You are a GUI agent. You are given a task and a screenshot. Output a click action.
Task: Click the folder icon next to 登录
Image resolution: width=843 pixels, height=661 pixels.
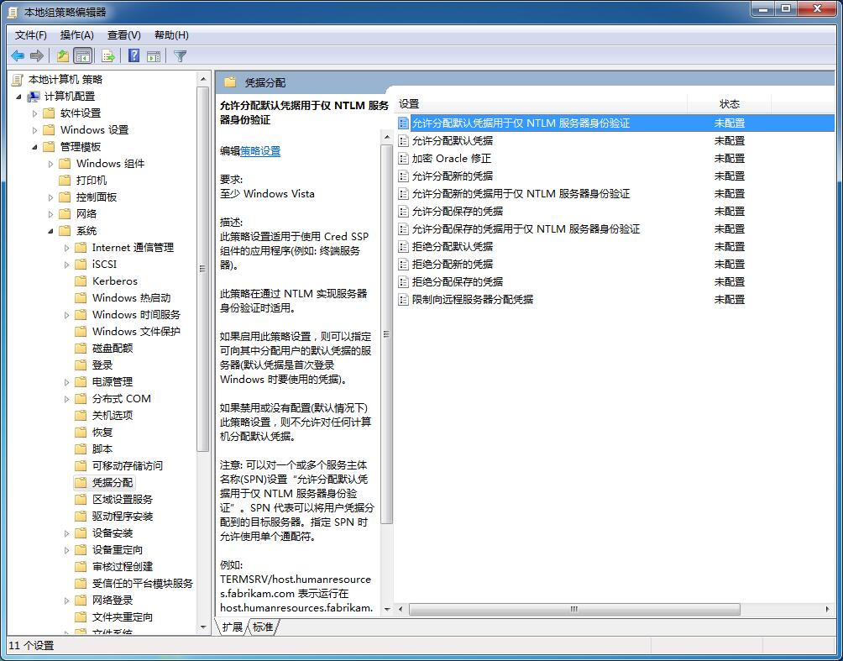(x=81, y=365)
